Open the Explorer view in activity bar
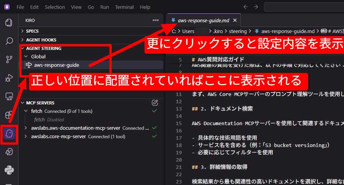 click(9, 23)
